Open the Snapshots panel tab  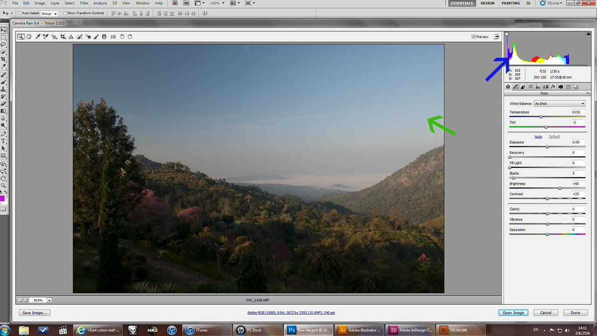pyautogui.click(x=576, y=87)
